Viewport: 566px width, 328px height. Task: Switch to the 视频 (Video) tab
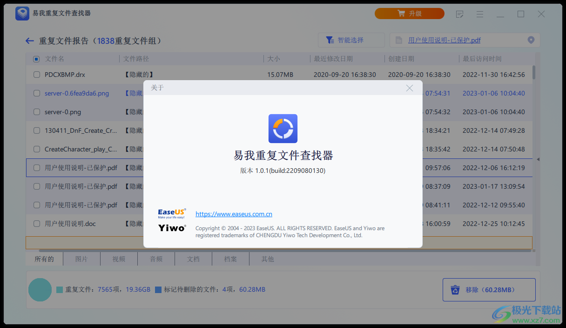point(119,259)
